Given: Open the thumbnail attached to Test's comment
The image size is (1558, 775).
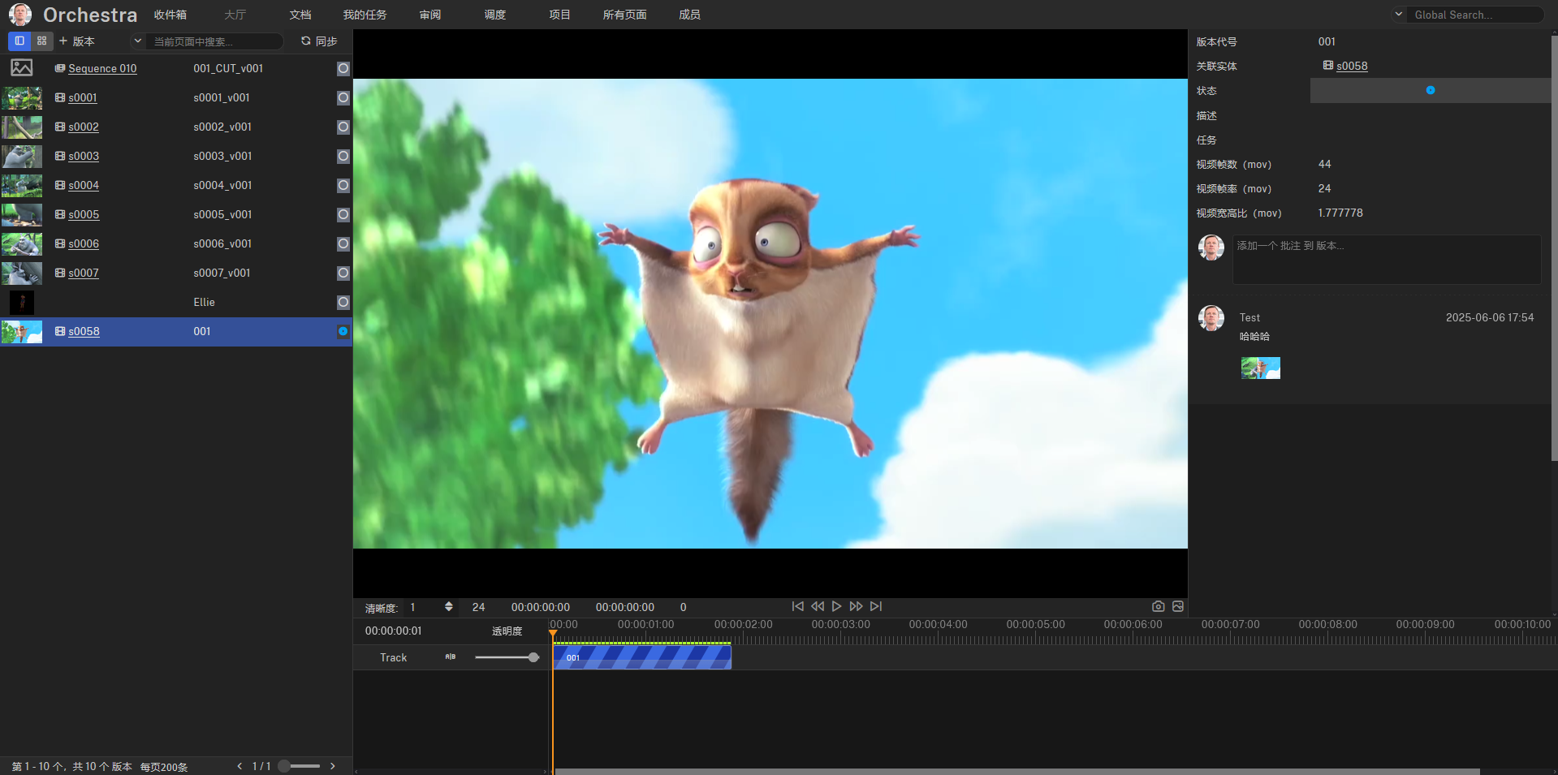Looking at the screenshot, I should click(x=1261, y=368).
